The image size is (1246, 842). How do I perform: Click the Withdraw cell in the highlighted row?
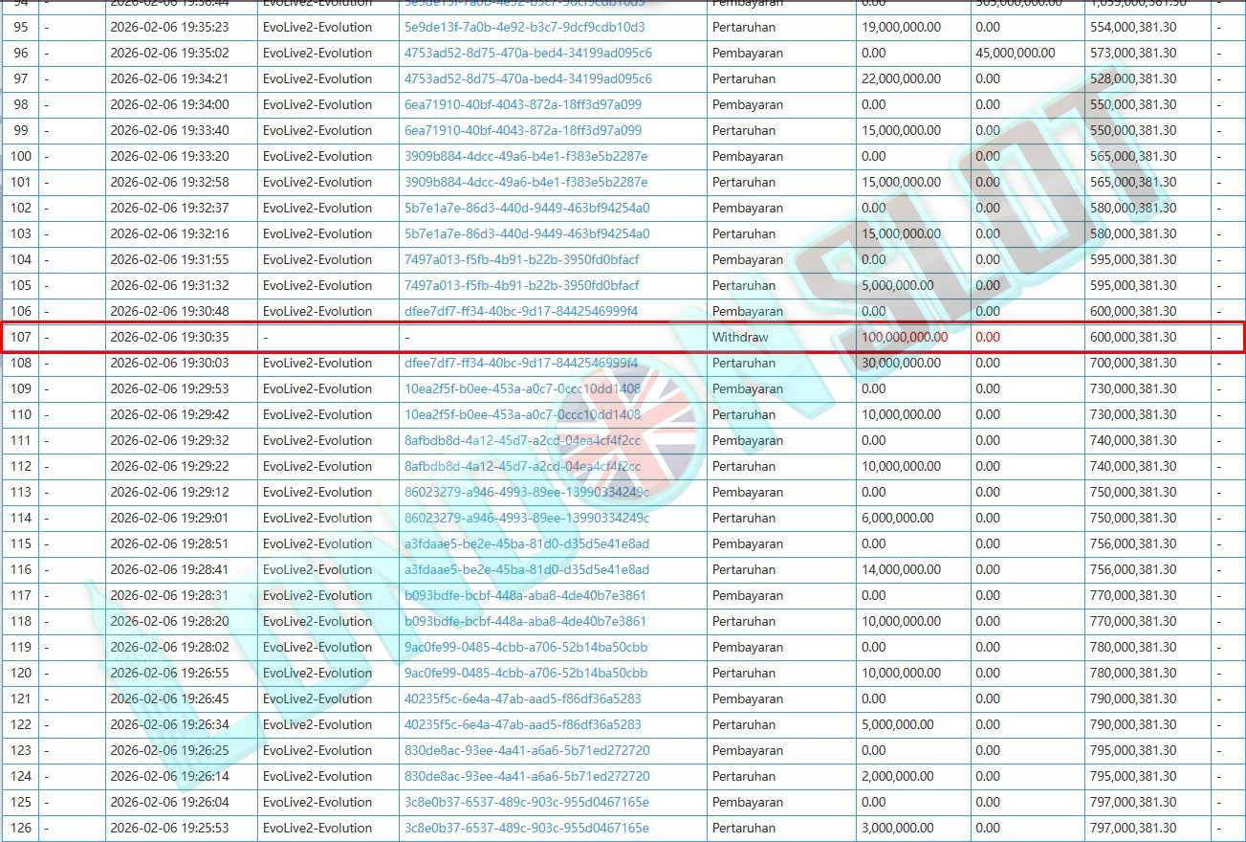[x=740, y=338]
